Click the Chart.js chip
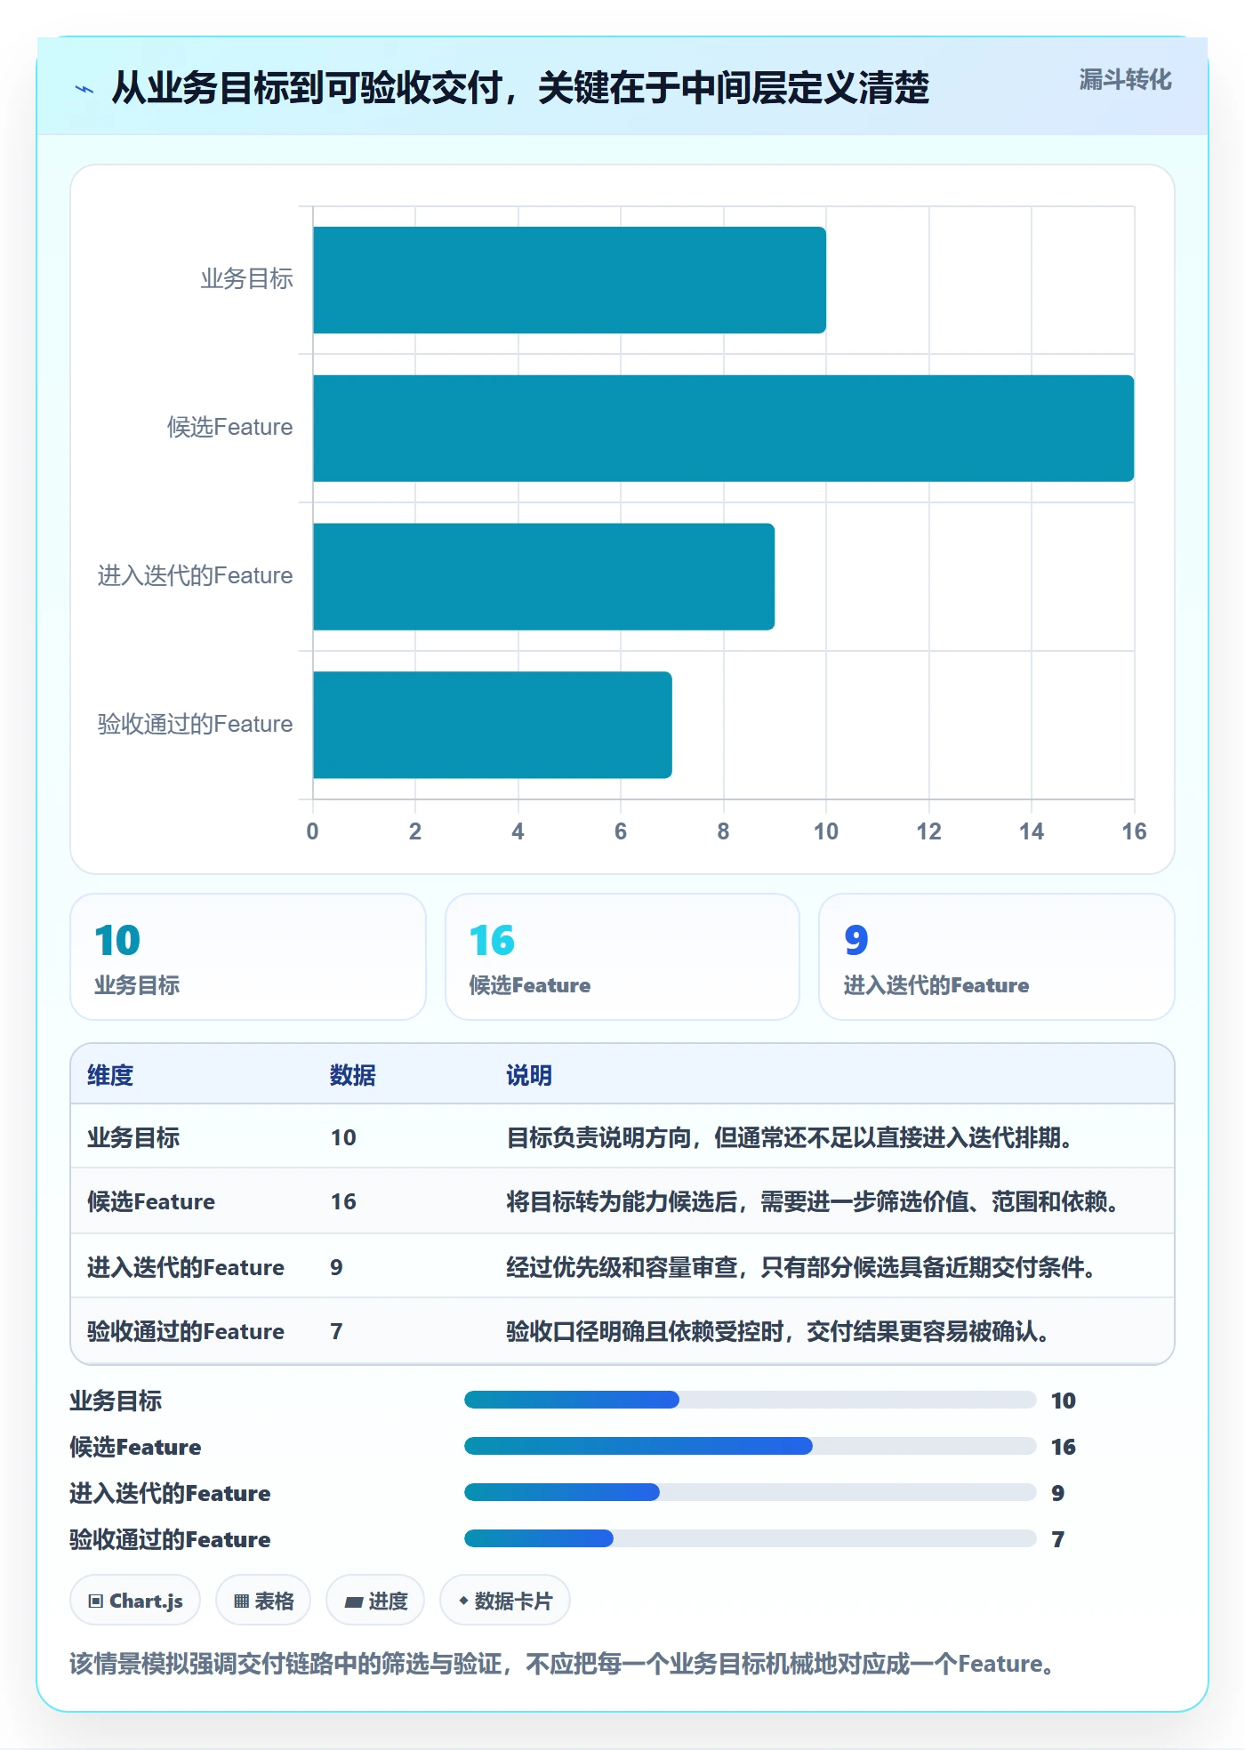 [x=135, y=1601]
